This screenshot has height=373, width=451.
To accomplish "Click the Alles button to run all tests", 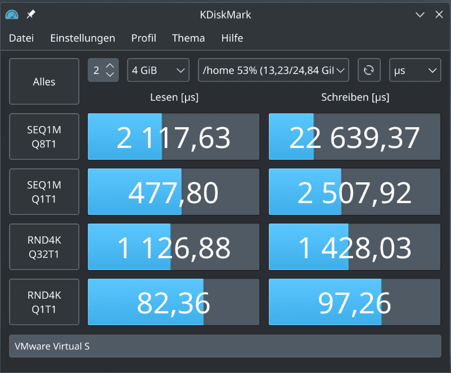I will [44, 82].
